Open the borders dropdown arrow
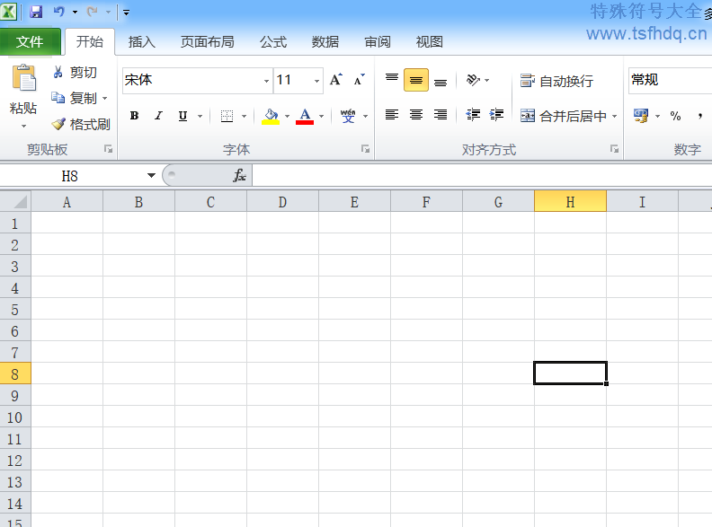Image resolution: width=712 pixels, height=527 pixels. pyautogui.click(x=244, y=116)
